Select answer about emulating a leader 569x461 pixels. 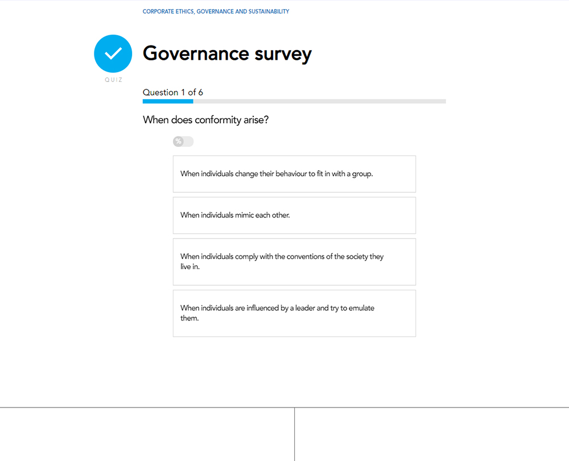pyautogui.click(x=294, y=314)
